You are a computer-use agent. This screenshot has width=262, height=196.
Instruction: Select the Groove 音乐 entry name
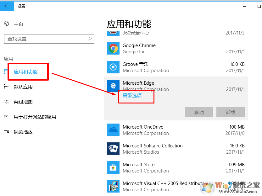[x=136, y=64]
